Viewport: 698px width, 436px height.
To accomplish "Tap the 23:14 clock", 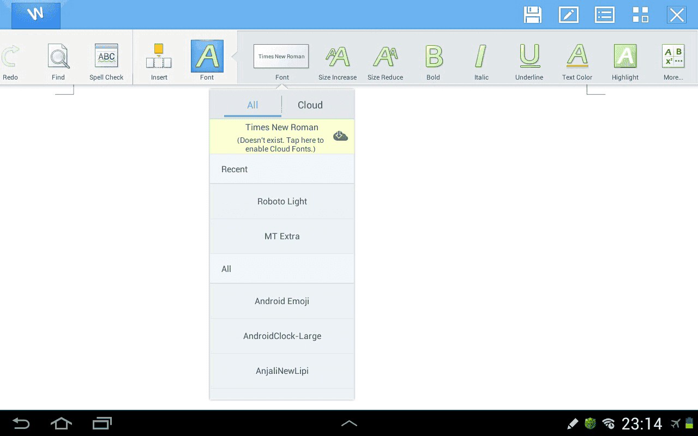I will tap(642, 423).
